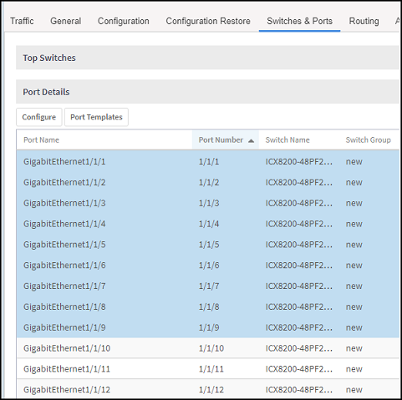Viewport: 402px width, 400px height.
Task: Sort by Switch Name column header
Action: [x=288, y=139]
